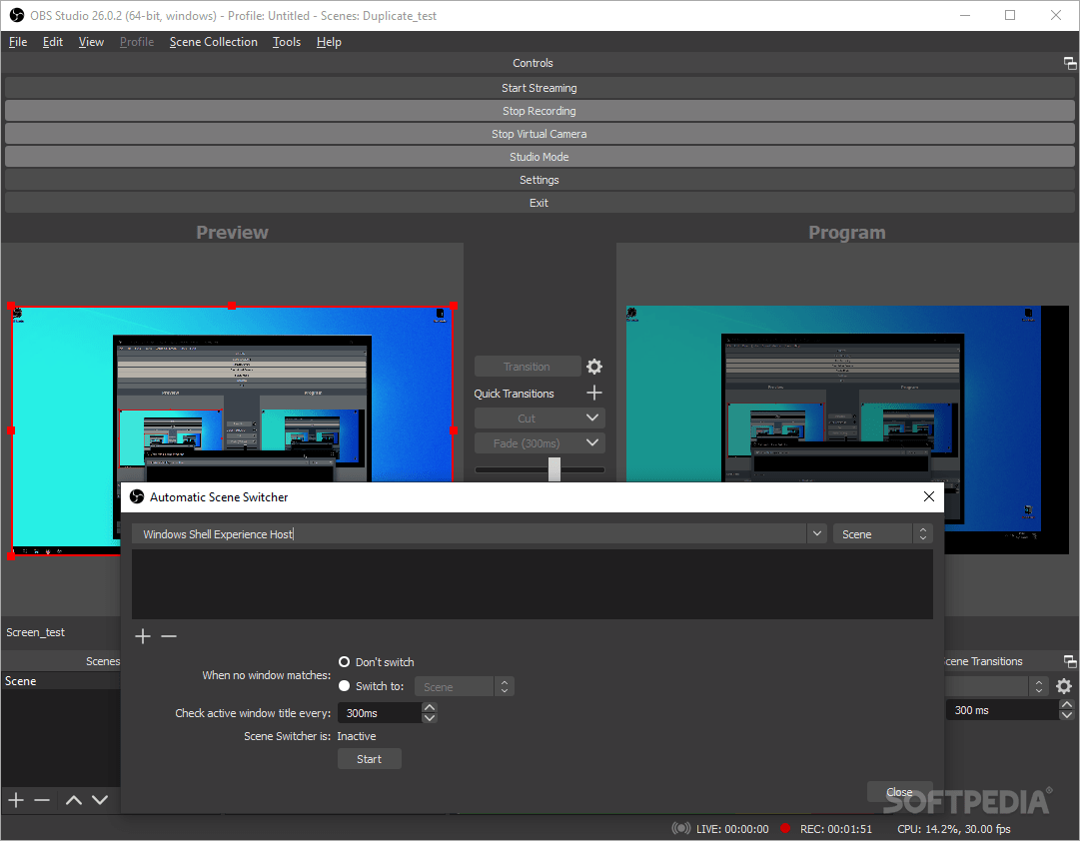Screen dimensions: 1080x841
Task: Toggle Studio Mode button
Action: (540, 157)
